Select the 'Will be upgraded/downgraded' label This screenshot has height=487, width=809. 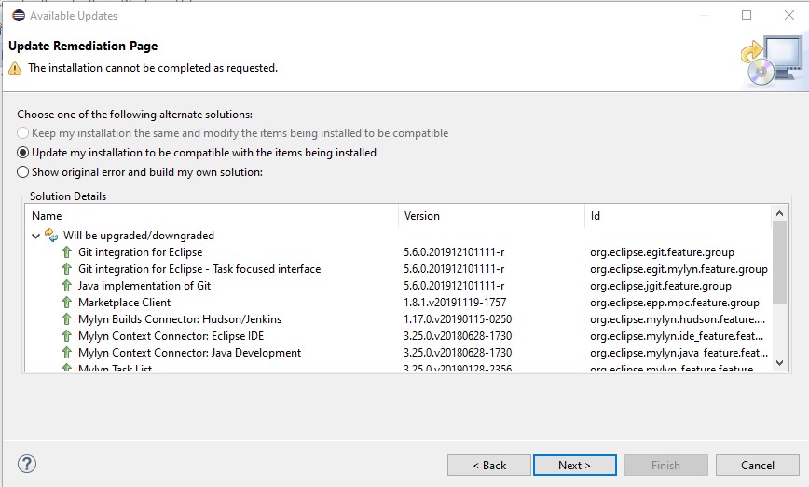pos(139,236)
